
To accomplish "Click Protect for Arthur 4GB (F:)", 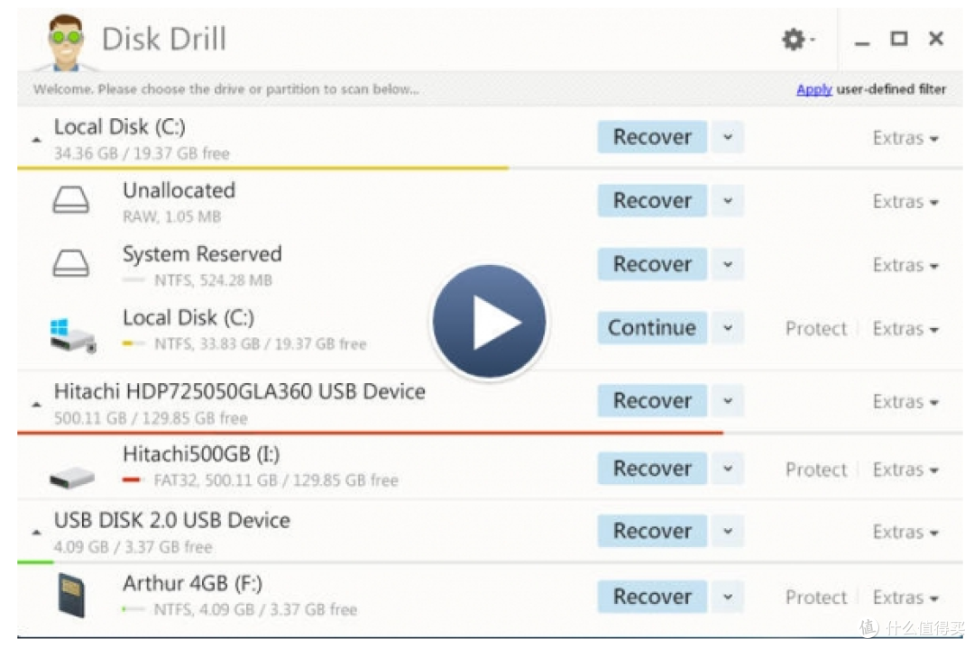I will 815,598.
